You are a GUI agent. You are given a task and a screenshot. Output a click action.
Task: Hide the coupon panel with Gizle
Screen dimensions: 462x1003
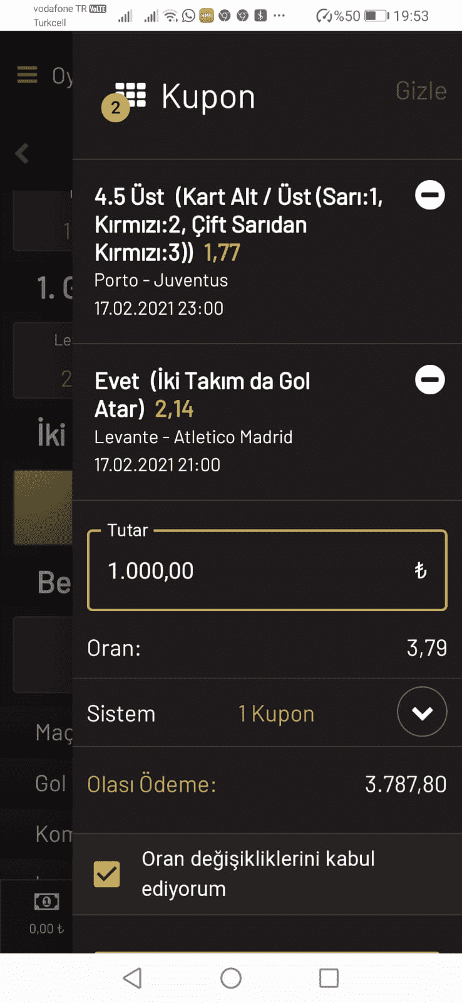pos(421,91)
